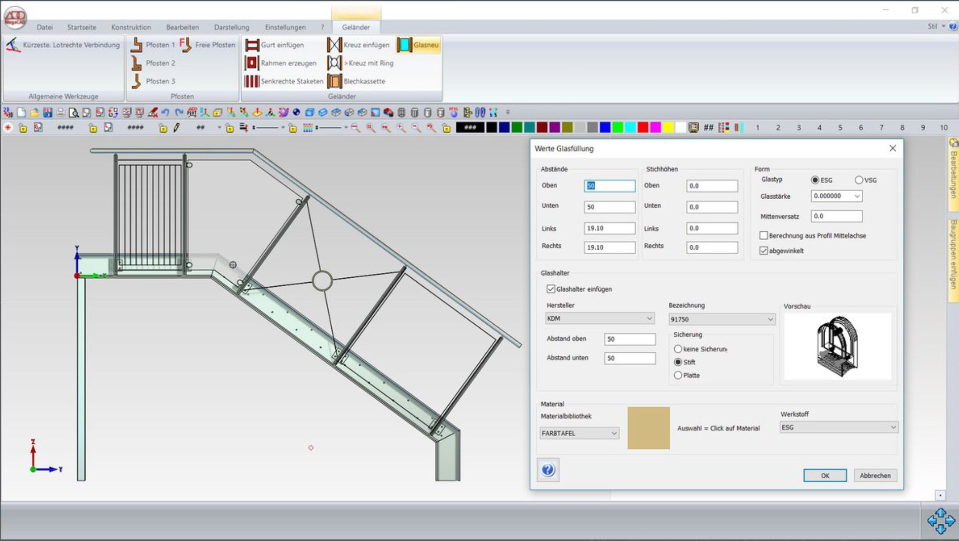Select VSG glass type option
The image size is (959, 541).
pos(859,180)
